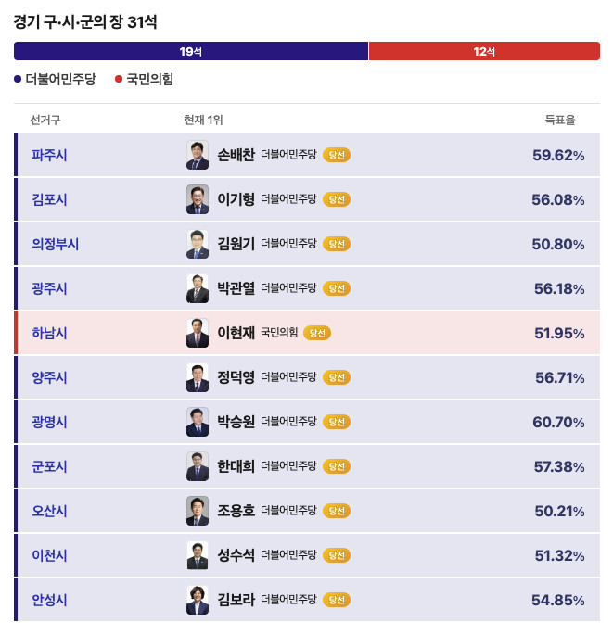Select candidate name 한대희
The image size is (613, 635).
pos(236,466)
